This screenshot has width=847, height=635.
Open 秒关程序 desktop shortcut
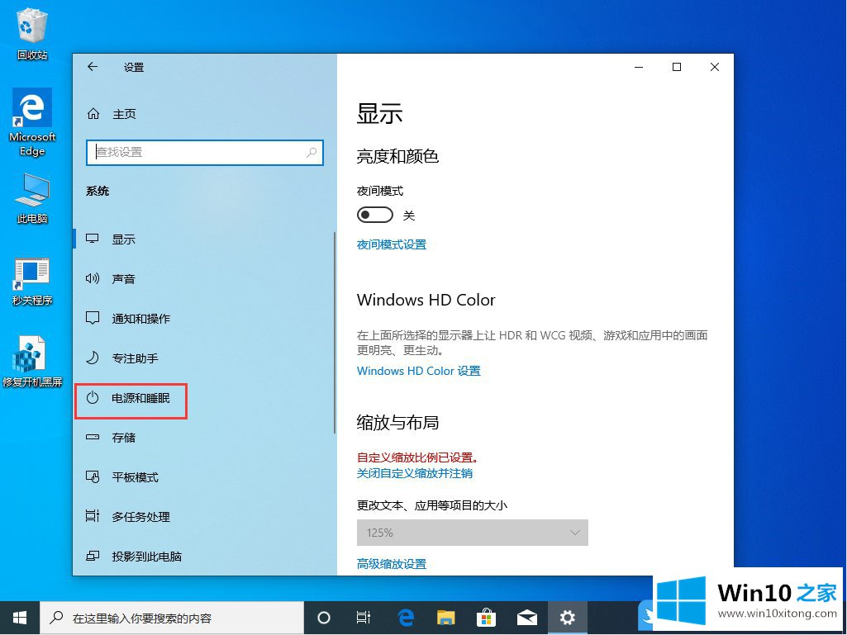point(32,282)
